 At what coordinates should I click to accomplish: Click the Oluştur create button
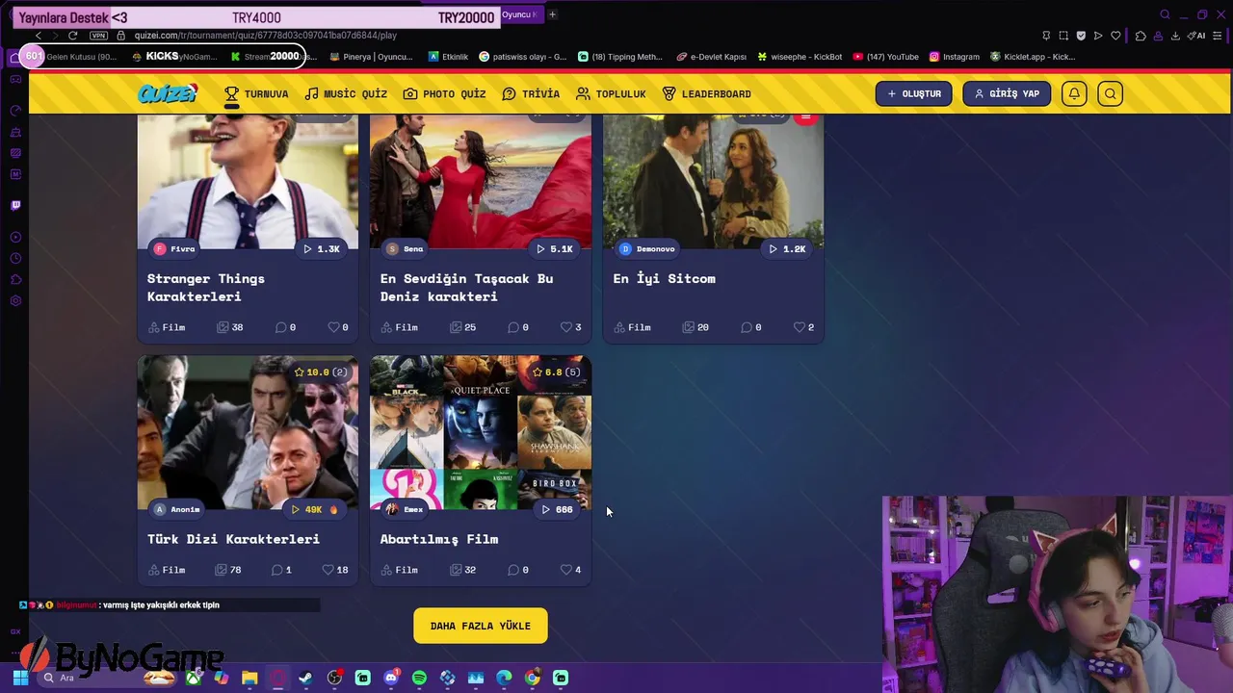coord(913,93)
